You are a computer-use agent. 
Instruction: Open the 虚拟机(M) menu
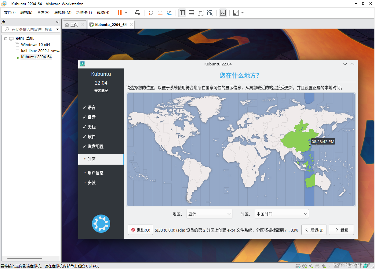[63, 13]
